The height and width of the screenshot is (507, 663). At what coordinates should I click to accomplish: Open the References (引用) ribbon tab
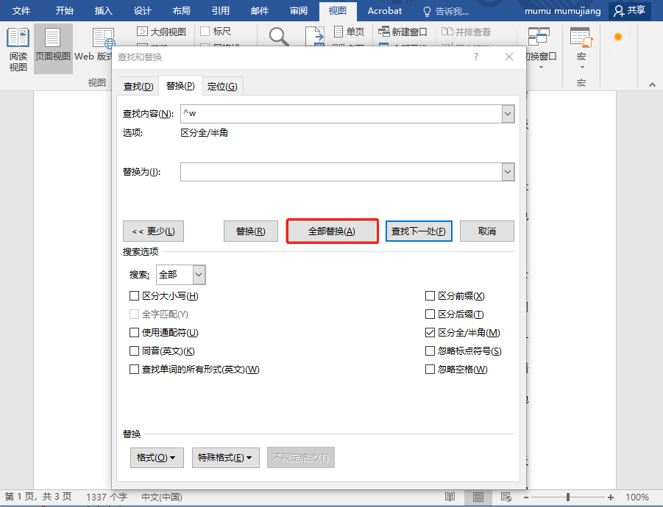click(x=221, y=11)
